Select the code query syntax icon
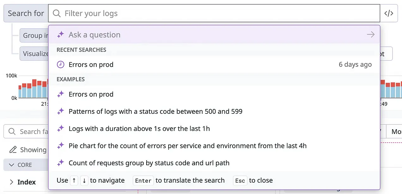This screenshot has width=402, height=194. [389, 13]
